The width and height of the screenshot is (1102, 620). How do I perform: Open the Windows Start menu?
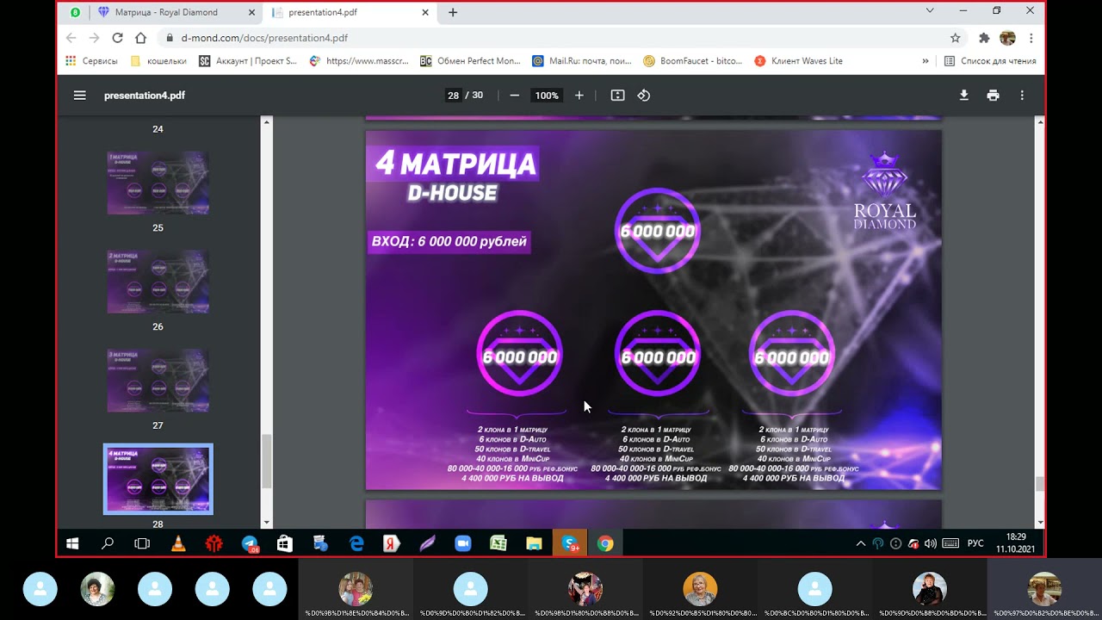[72, 543]
